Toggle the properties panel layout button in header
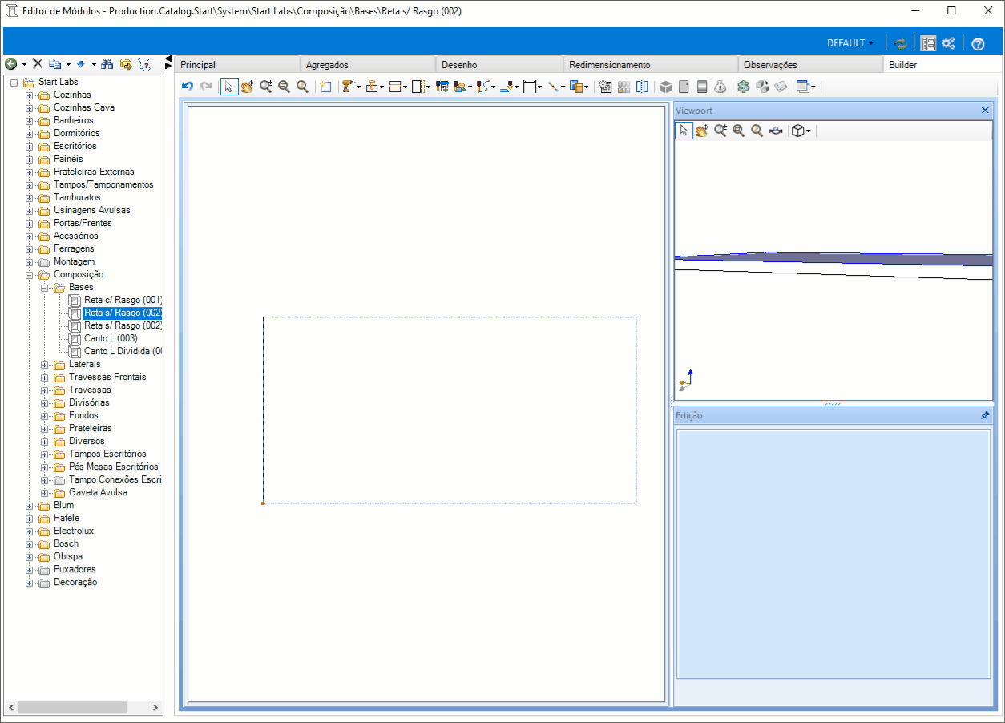 coord(928,43)
